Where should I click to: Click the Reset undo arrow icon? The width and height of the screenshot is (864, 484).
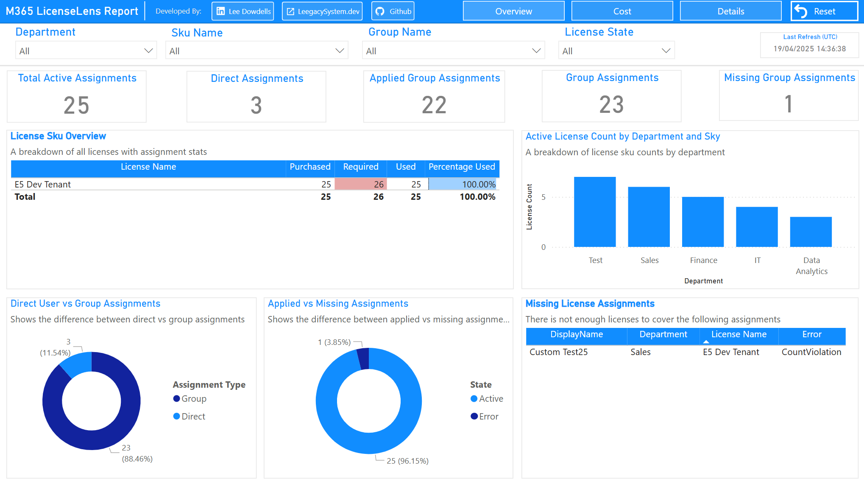tap(800, 11)
